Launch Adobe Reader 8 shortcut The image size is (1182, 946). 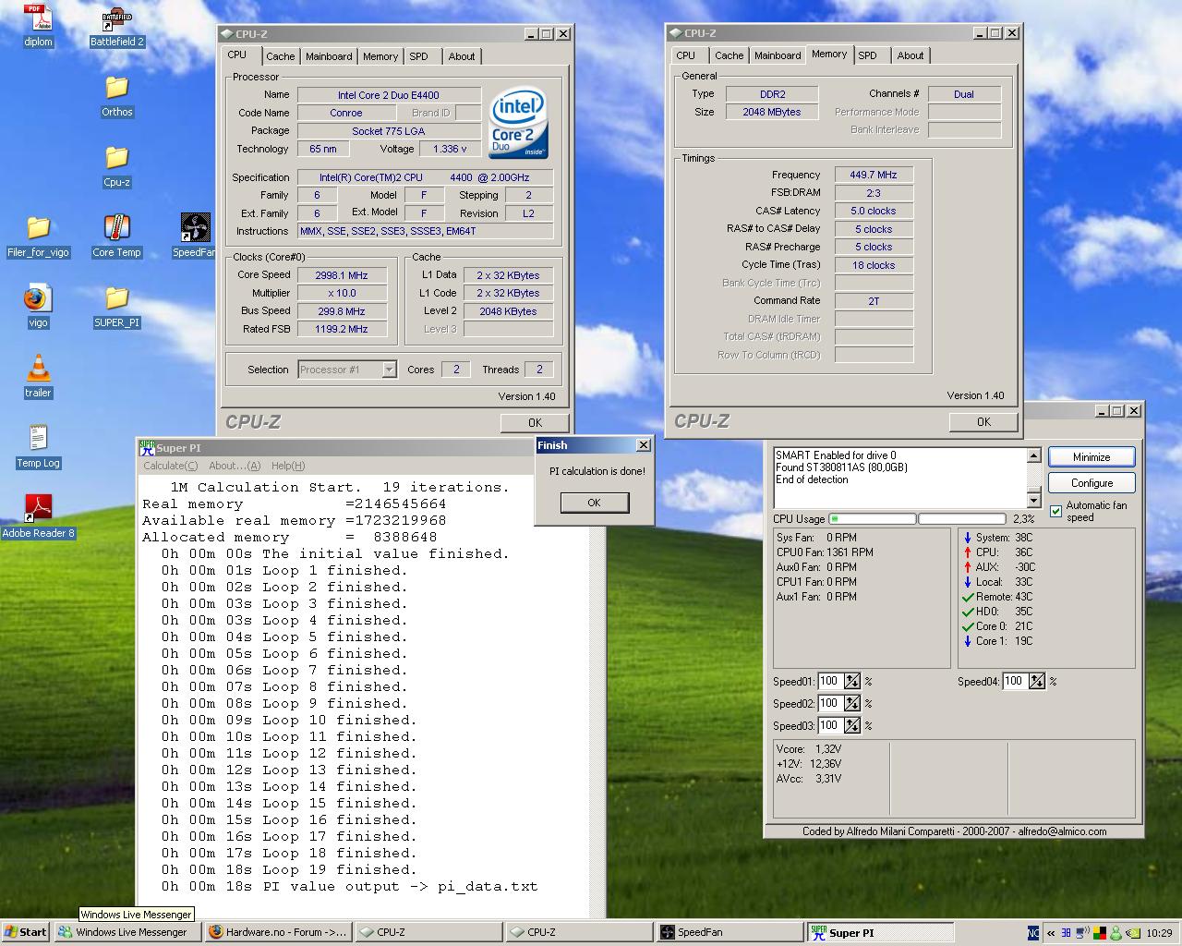(38, 516)
